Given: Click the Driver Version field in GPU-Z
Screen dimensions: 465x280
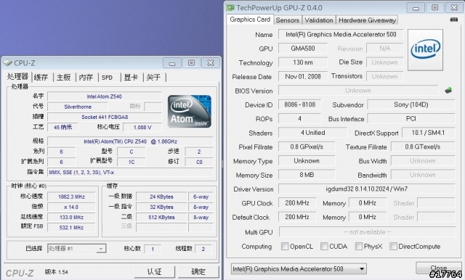Looking at the screenshot, I should [367, 189].
